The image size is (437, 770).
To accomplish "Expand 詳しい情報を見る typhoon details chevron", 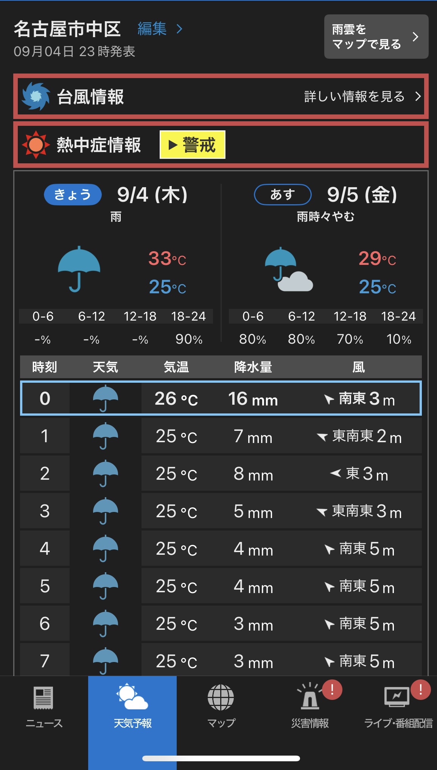I will (x=418, y=96).
